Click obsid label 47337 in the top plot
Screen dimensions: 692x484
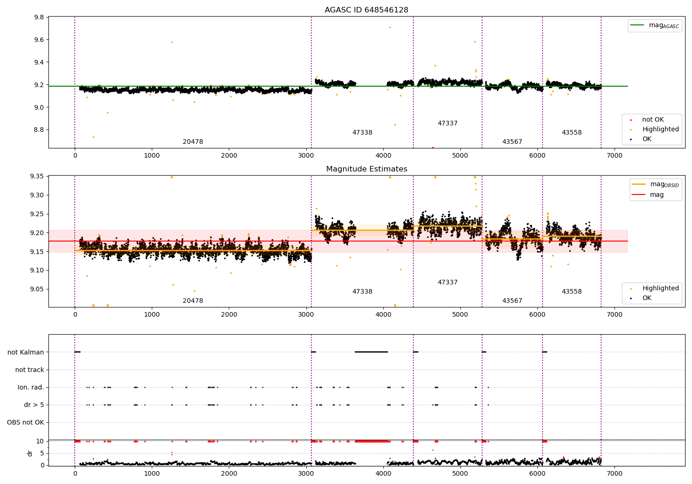point(447,124)
